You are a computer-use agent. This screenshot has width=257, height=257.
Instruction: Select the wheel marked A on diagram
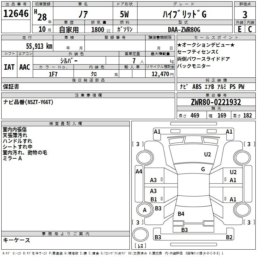click(x=145, y=210)
